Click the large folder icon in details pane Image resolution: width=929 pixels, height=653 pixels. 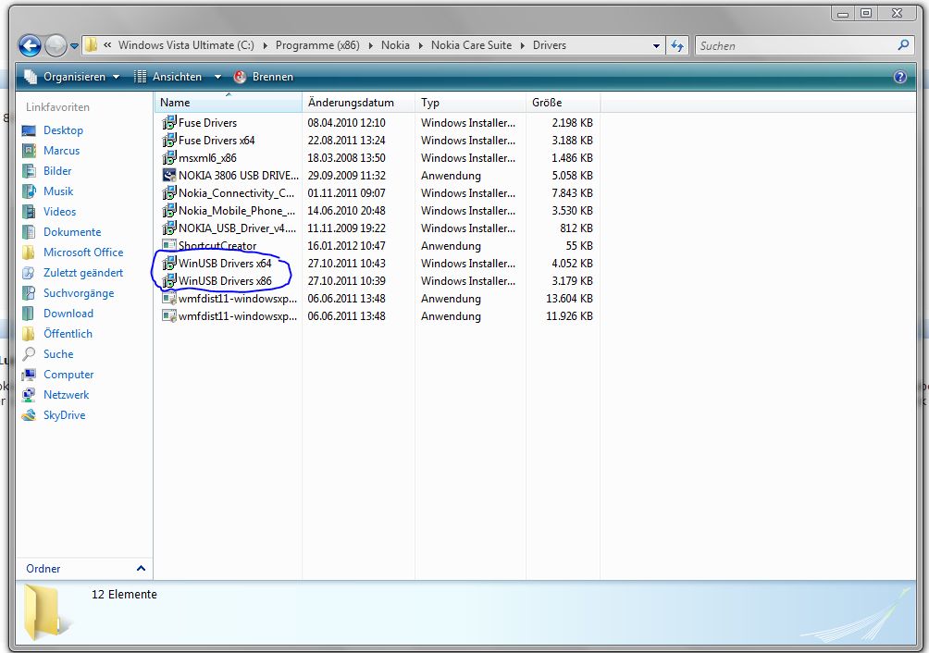point(45,613)
